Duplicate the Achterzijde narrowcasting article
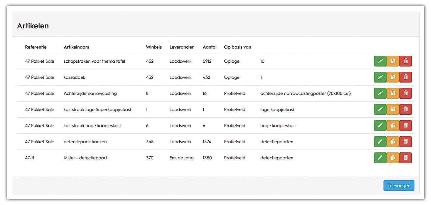 coord(393,93)
